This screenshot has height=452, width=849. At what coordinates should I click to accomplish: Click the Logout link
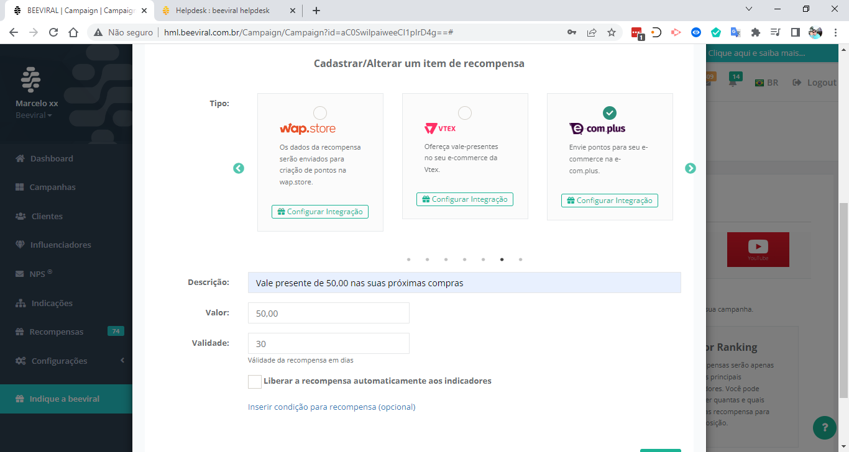tap(814, 83)
